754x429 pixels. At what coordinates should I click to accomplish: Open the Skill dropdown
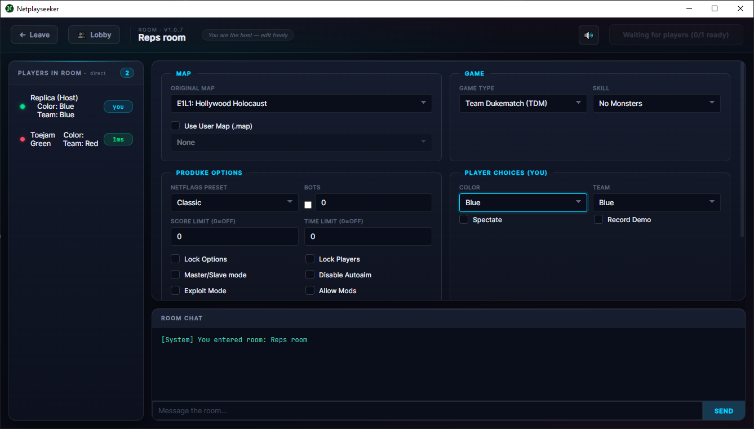tap(657, 104)
